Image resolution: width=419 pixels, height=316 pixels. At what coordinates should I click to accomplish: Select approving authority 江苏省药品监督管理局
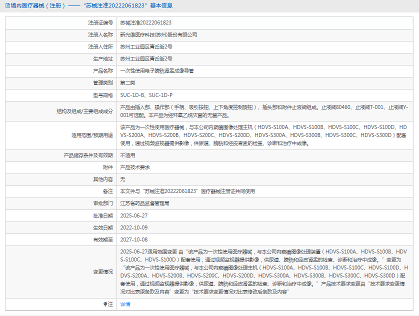pos(144,203)
